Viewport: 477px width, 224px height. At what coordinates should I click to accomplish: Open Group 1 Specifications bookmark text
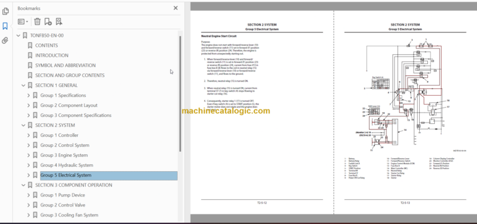[63, 95]
